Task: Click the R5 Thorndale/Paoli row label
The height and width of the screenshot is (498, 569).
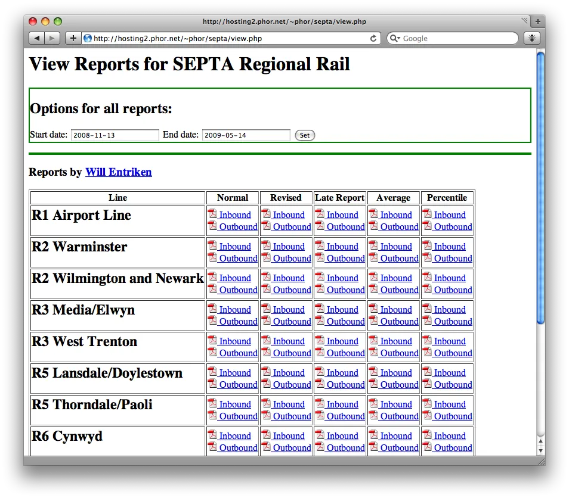Action: point(92,404)
